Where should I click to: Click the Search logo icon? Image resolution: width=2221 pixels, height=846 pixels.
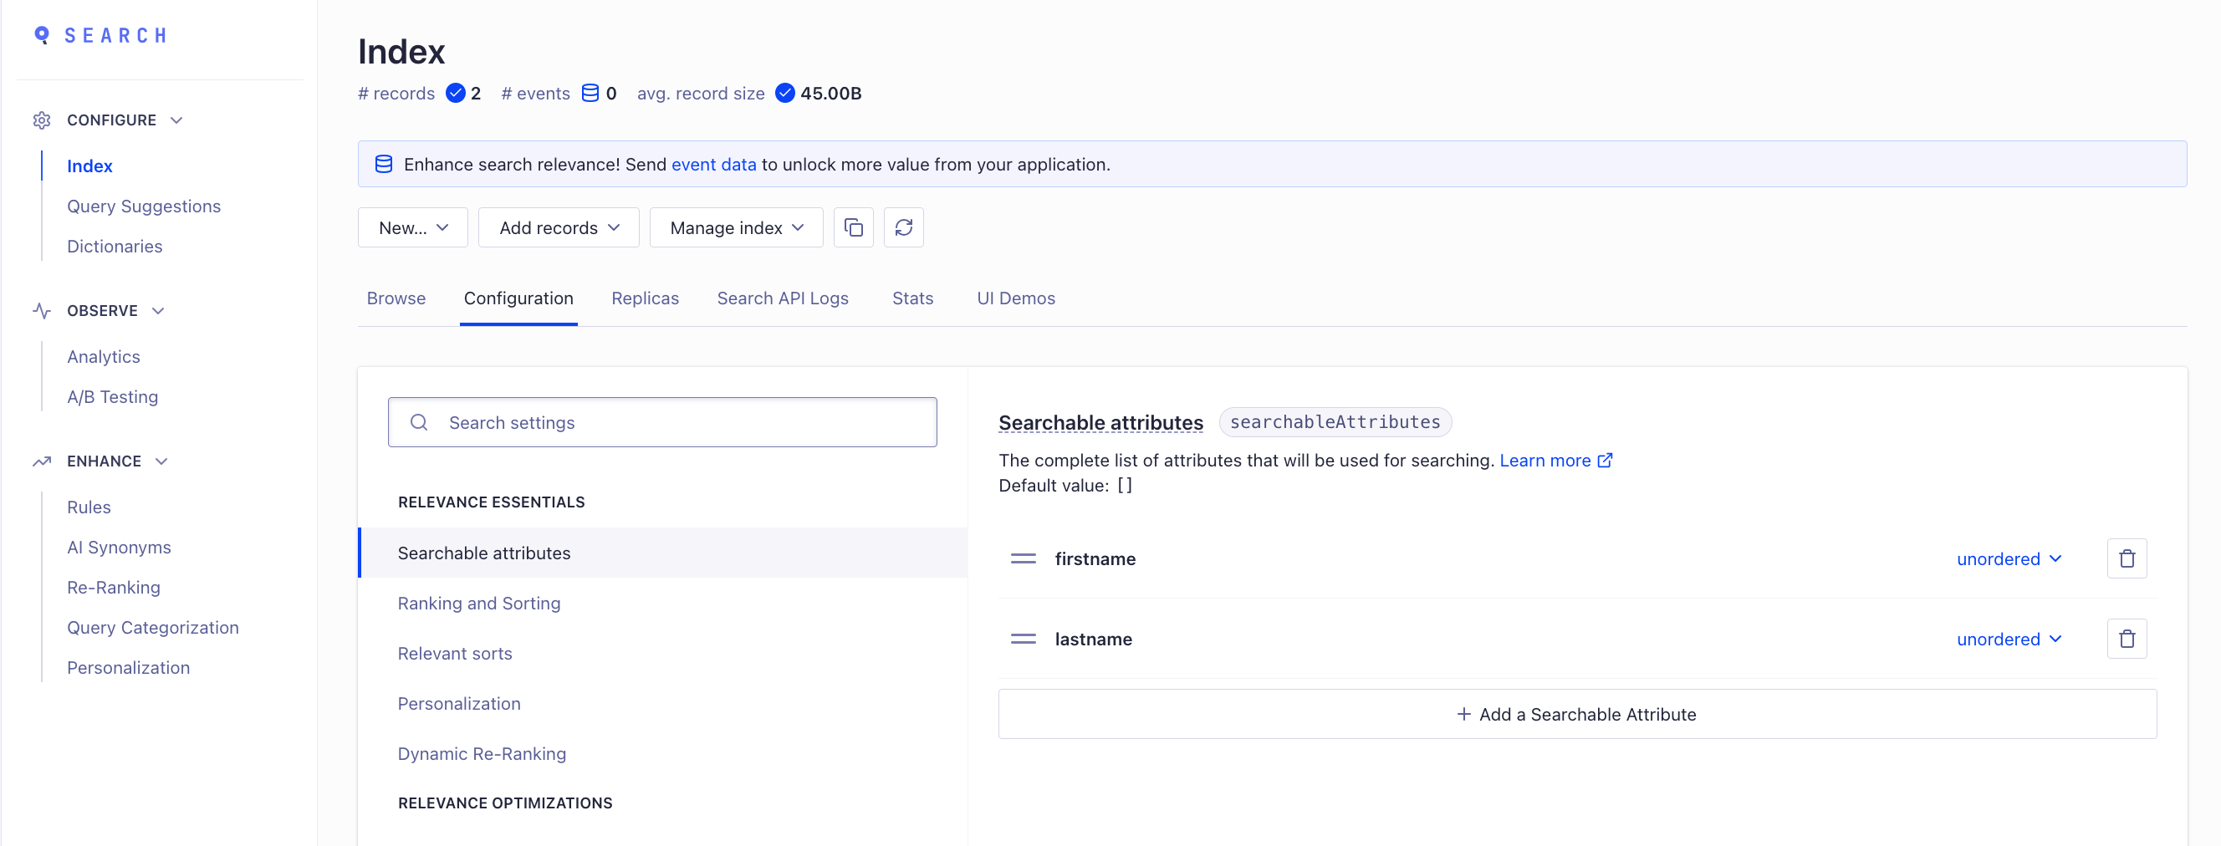pyautogui.click(x=41, y=35)
